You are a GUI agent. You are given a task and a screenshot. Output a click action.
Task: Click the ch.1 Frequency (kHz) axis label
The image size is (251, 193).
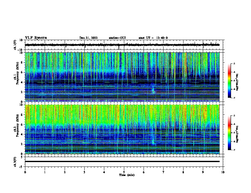pos(16,73)
